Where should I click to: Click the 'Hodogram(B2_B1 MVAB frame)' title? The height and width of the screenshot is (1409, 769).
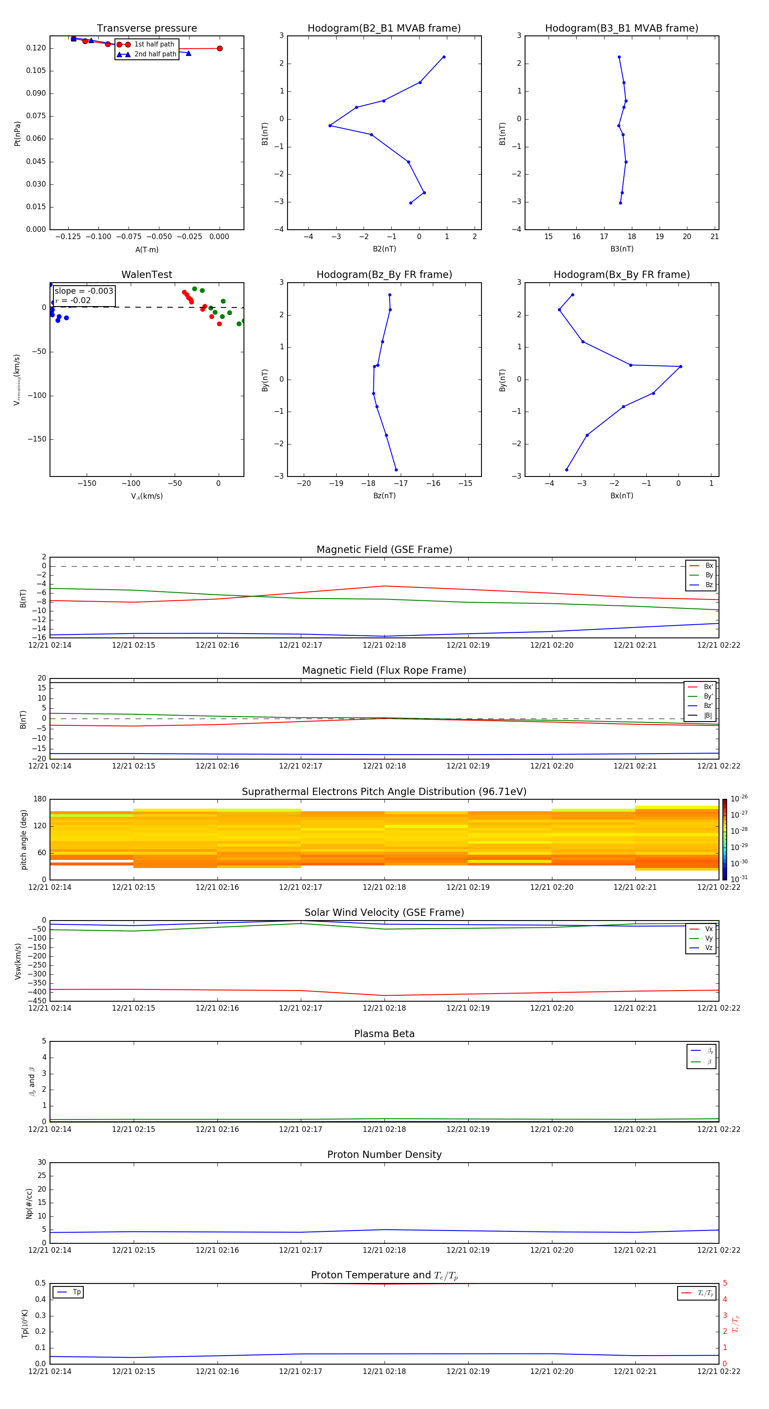(384, 29)
